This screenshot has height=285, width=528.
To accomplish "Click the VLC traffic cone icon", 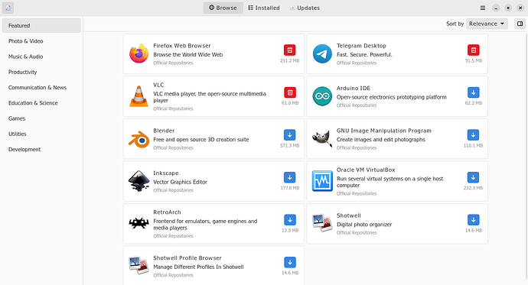I will point(139,96).
